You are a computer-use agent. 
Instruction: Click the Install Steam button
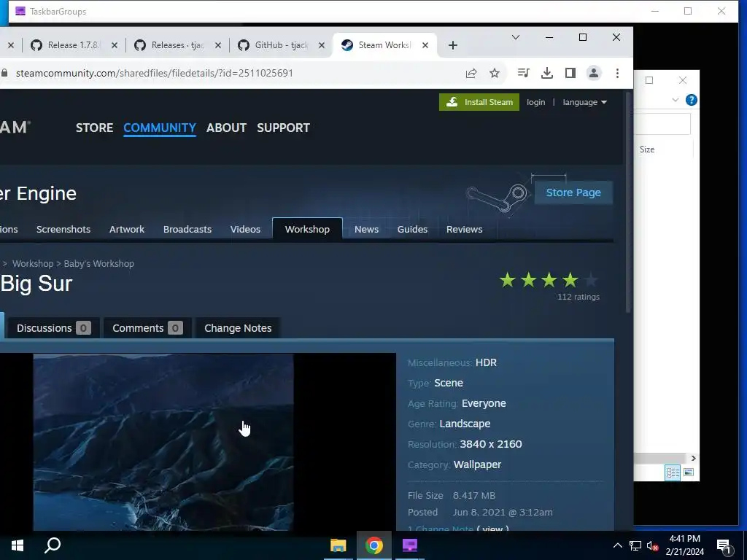pos(479,102)
